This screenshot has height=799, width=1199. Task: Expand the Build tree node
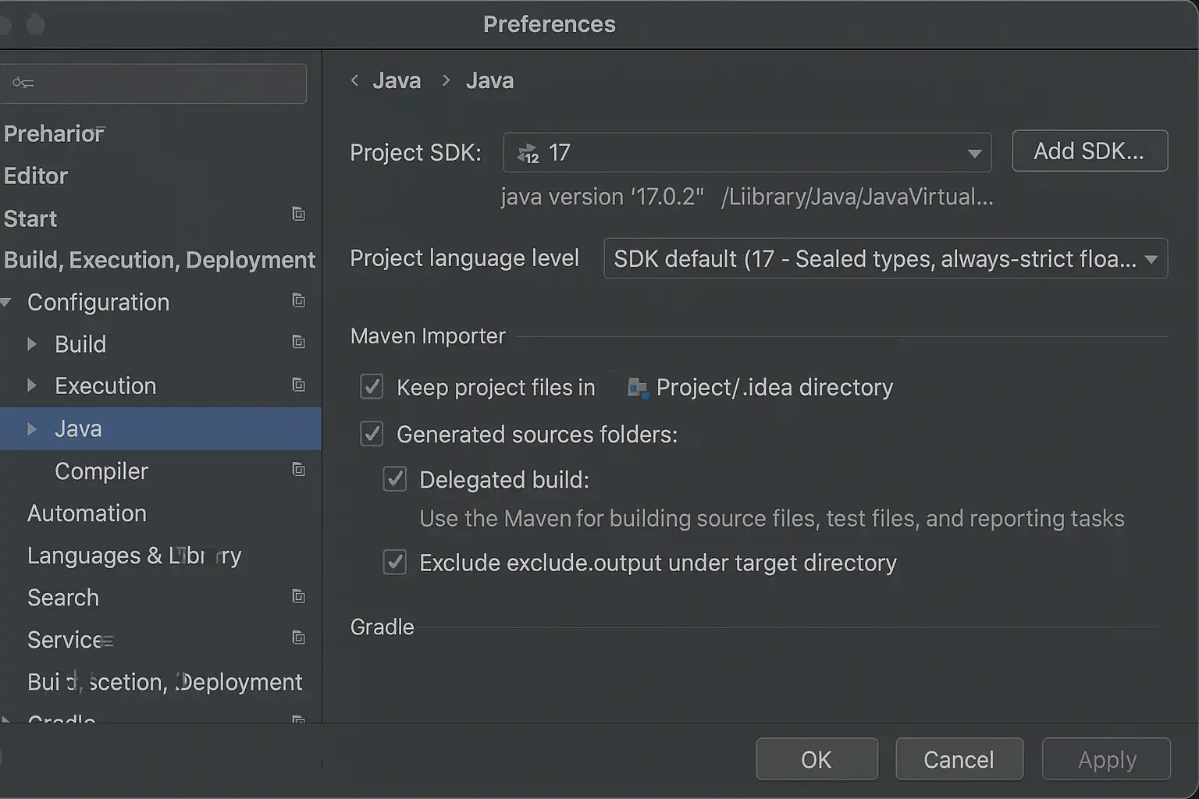point(32,344)
